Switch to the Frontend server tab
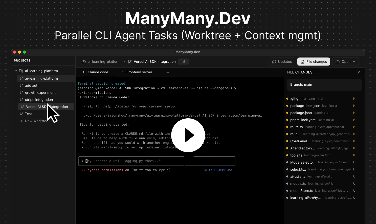 point(137,72)
